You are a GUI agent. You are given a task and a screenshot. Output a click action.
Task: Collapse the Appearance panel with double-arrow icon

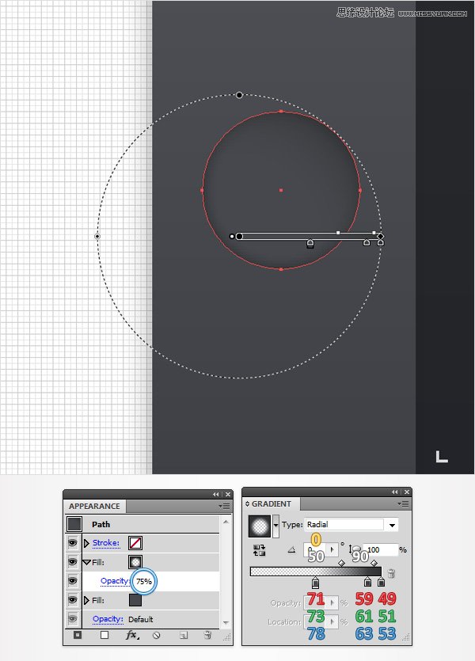pyautogui.click(x=216, y=494)
